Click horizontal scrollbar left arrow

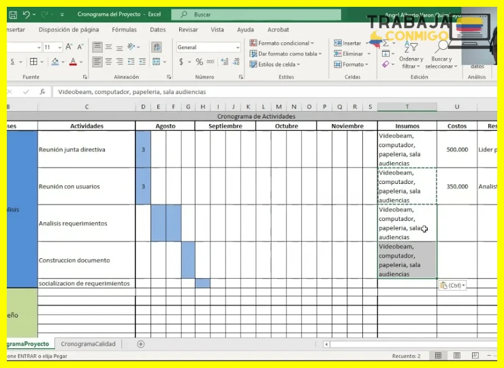(x=326, y=344)
